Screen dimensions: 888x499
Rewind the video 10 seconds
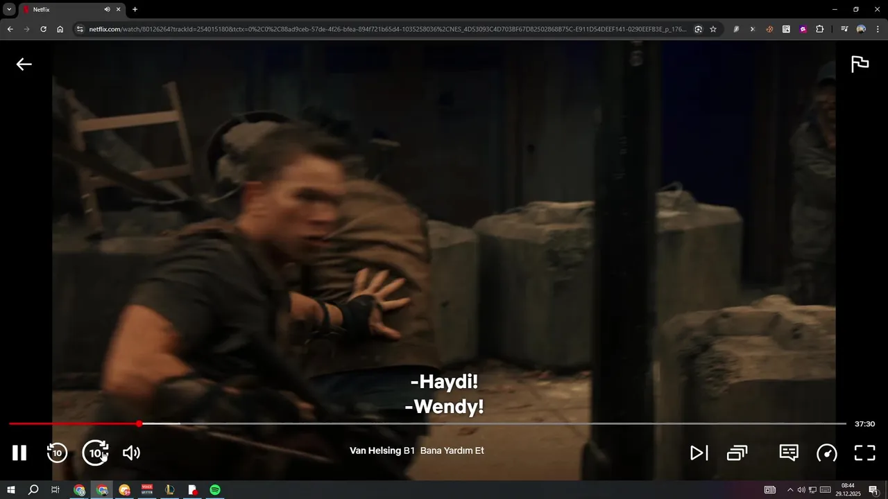57,453
